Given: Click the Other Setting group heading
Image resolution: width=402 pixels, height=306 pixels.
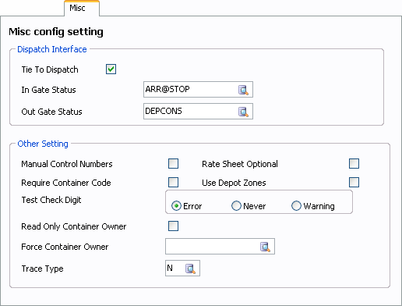Looking at the screenshot, I should click(43, 144).
